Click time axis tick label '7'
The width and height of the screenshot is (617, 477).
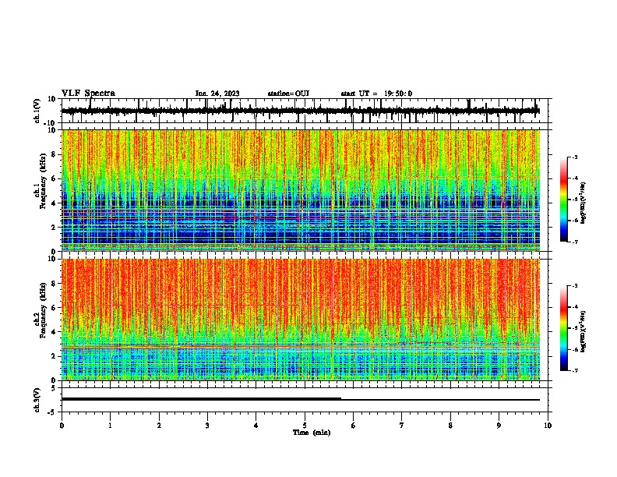click(402, 426)
